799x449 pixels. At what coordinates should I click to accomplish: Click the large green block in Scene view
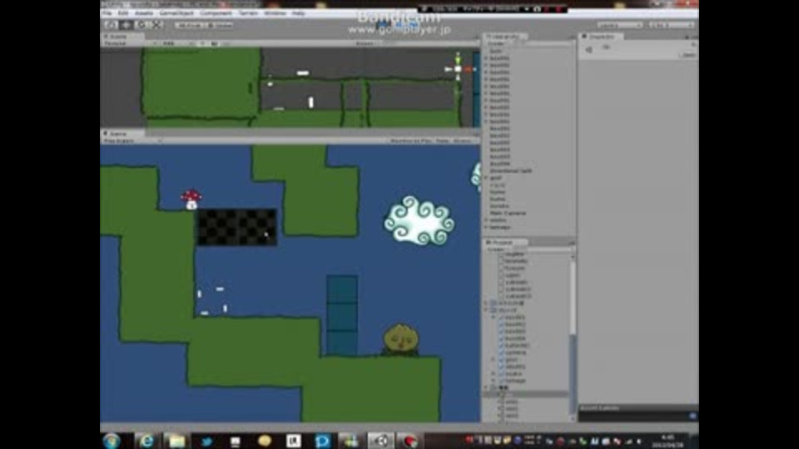[x=201, y=82]
